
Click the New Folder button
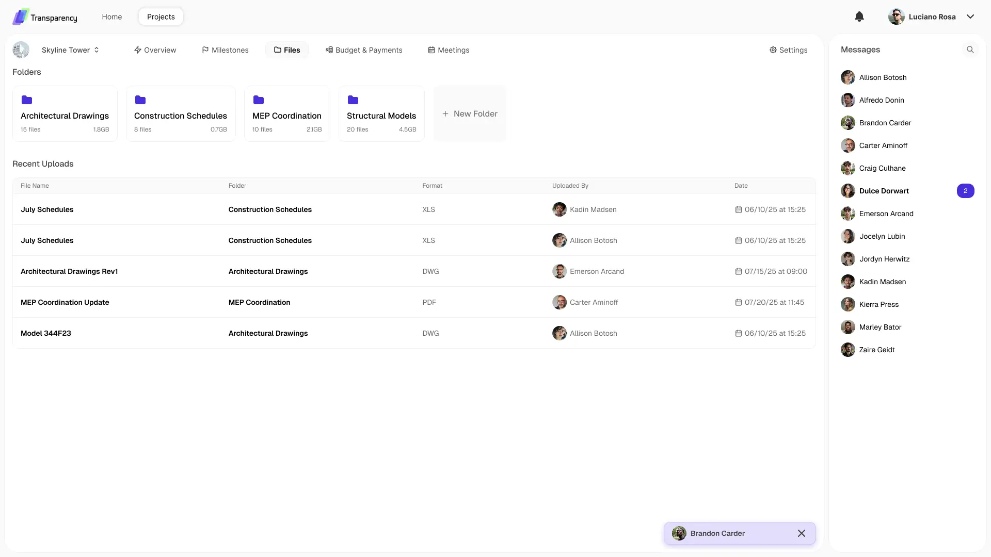469,113
